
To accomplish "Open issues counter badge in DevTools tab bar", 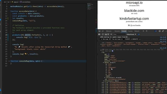I will tap(156, 31).
